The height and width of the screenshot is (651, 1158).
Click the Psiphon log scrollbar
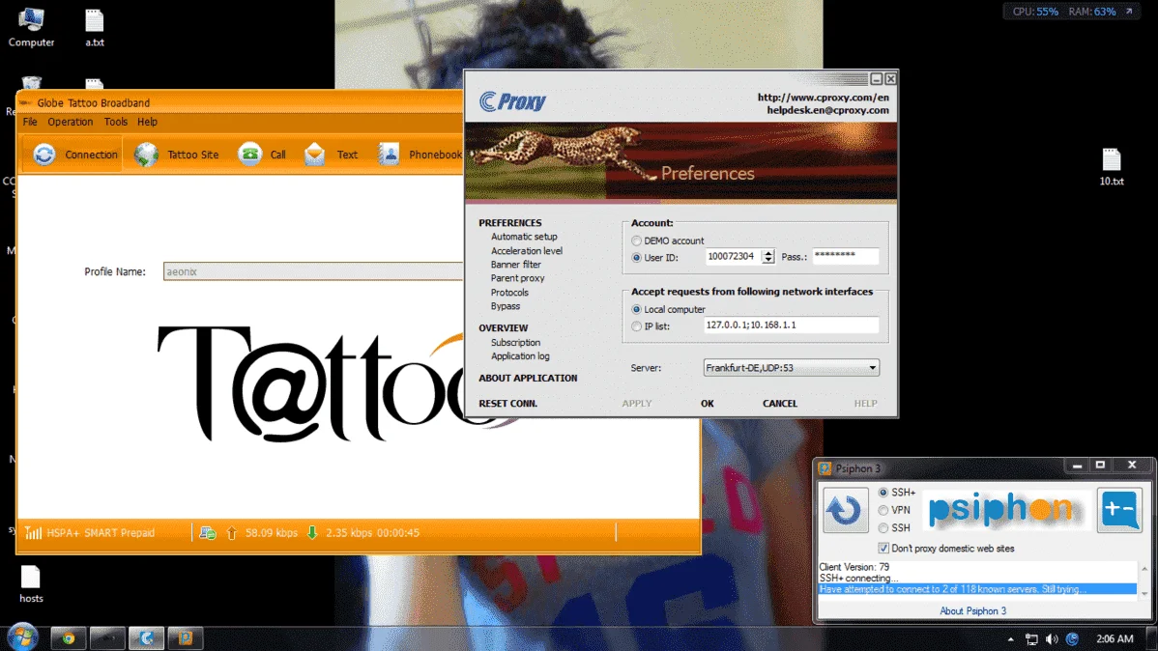pos(1144,580)
